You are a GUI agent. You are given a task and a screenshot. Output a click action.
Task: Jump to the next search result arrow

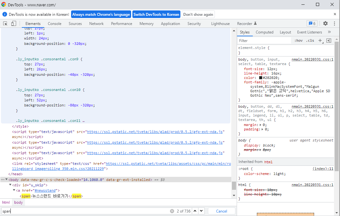(202, 211)
